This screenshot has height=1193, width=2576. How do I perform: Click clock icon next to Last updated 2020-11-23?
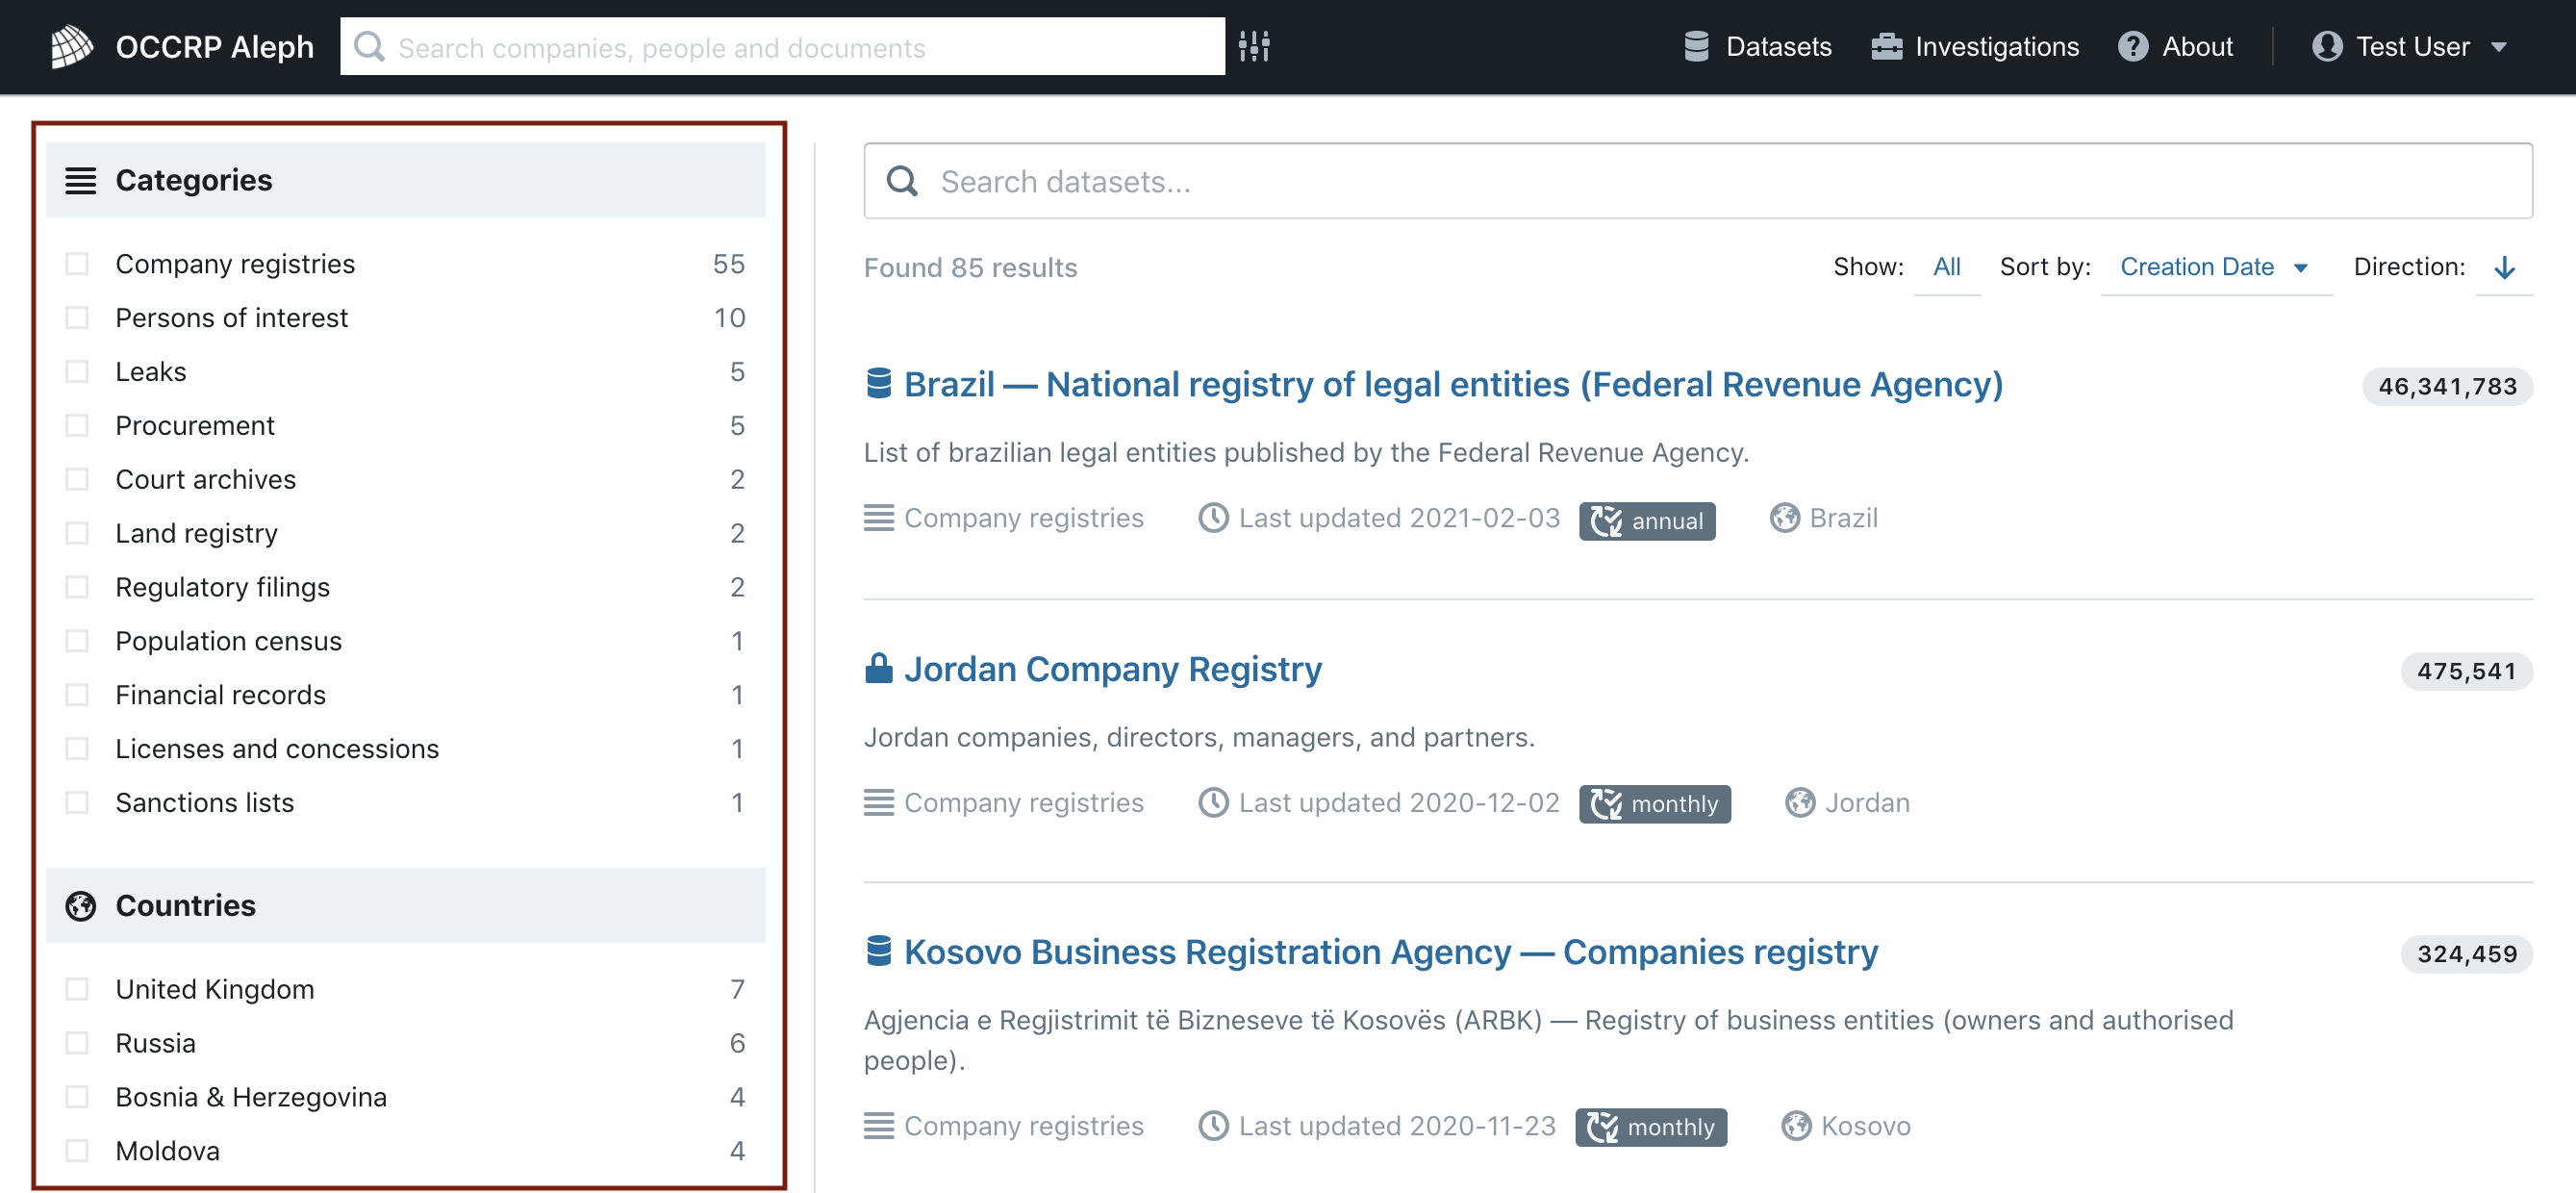[1213, 1125]
